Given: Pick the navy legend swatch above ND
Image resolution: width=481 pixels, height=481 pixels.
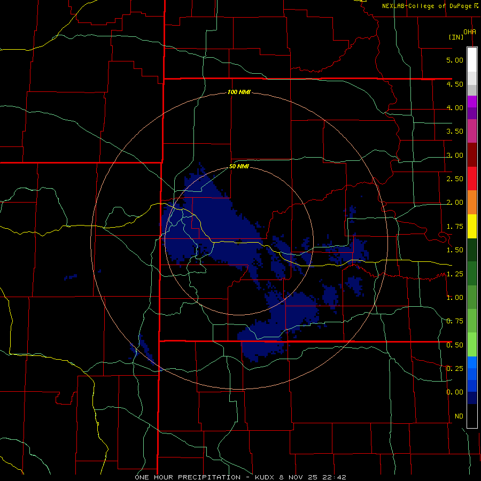Looking at the screenshot, I should coord(472,398).
